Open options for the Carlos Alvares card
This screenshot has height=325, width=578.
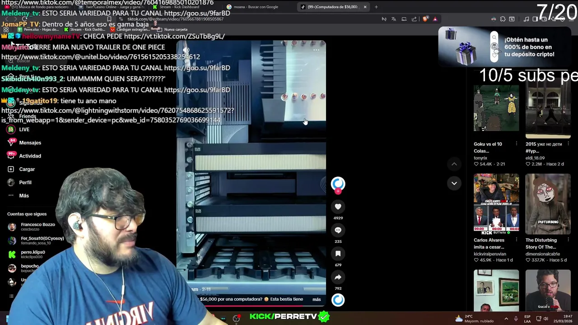(x=517, y=240)
